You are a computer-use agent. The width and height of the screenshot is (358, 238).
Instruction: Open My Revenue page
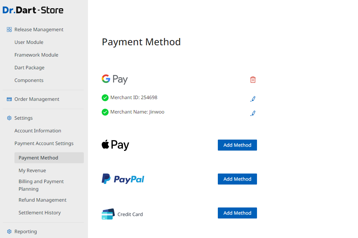[32, 170]
